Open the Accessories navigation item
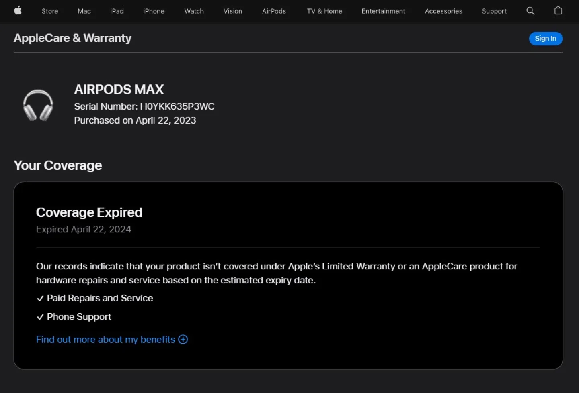 pos(443,11)
